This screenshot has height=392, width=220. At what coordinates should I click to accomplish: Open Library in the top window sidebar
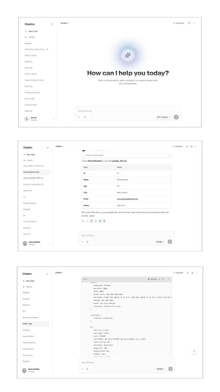[x=30, y=37]
